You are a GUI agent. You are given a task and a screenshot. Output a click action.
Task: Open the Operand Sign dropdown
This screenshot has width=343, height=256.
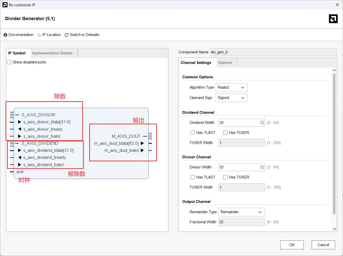click(x=231, y=98)
